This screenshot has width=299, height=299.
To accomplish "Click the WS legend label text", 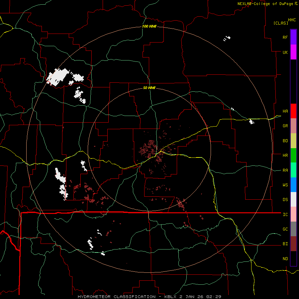I will coord(285,185).
